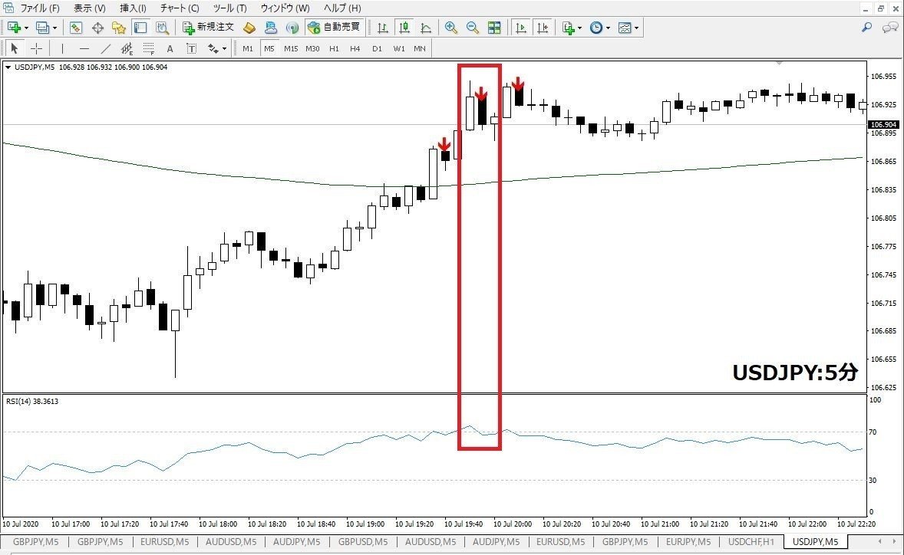Open the ファイル (F) menu

click(x=40, y=8)
